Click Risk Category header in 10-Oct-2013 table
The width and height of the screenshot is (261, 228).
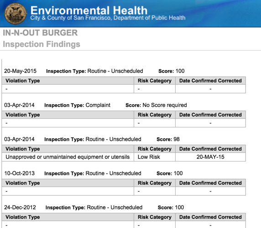click(155, 183)
